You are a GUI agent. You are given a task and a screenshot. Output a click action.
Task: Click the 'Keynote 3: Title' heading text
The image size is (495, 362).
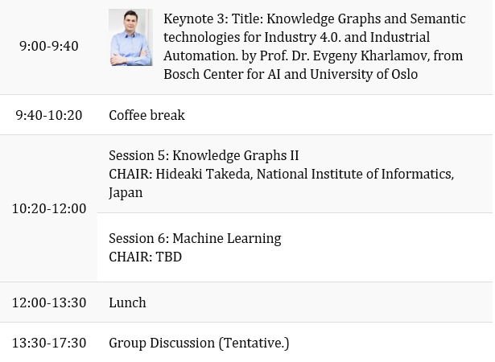click(211, 19)
